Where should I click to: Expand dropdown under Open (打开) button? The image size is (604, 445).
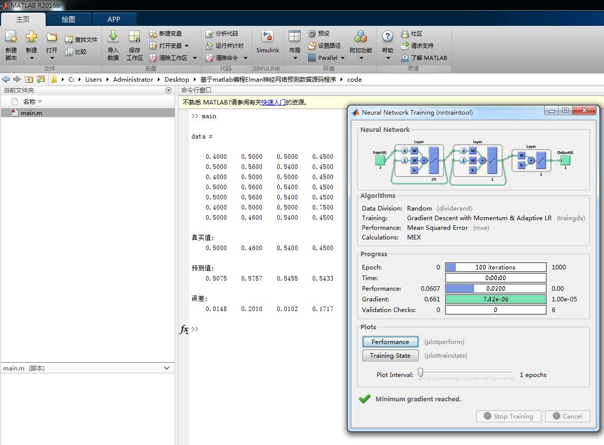click(52, 58)
